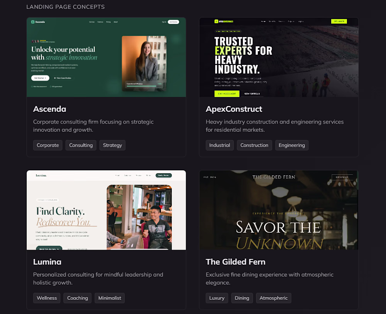Click the yellow Book Assessment button in ApexConstruct preview
Image resolution: width=386 pixels, height=314 pixels.
click(227, 94)
